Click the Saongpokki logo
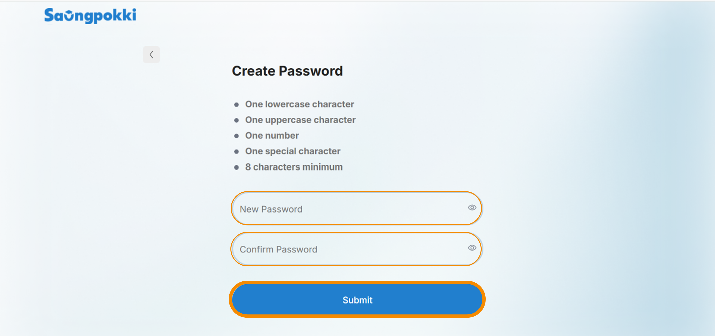 coord(90,16)
